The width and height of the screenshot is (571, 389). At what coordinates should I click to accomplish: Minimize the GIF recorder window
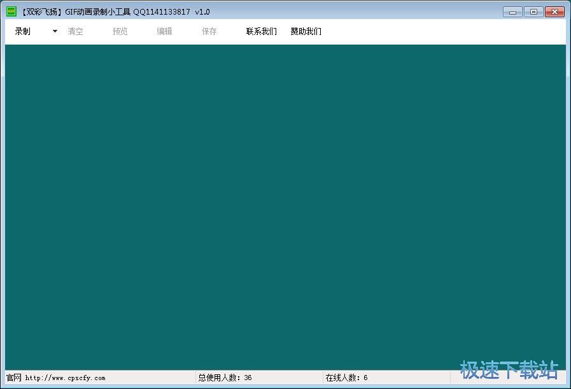[x=512, y=12]
